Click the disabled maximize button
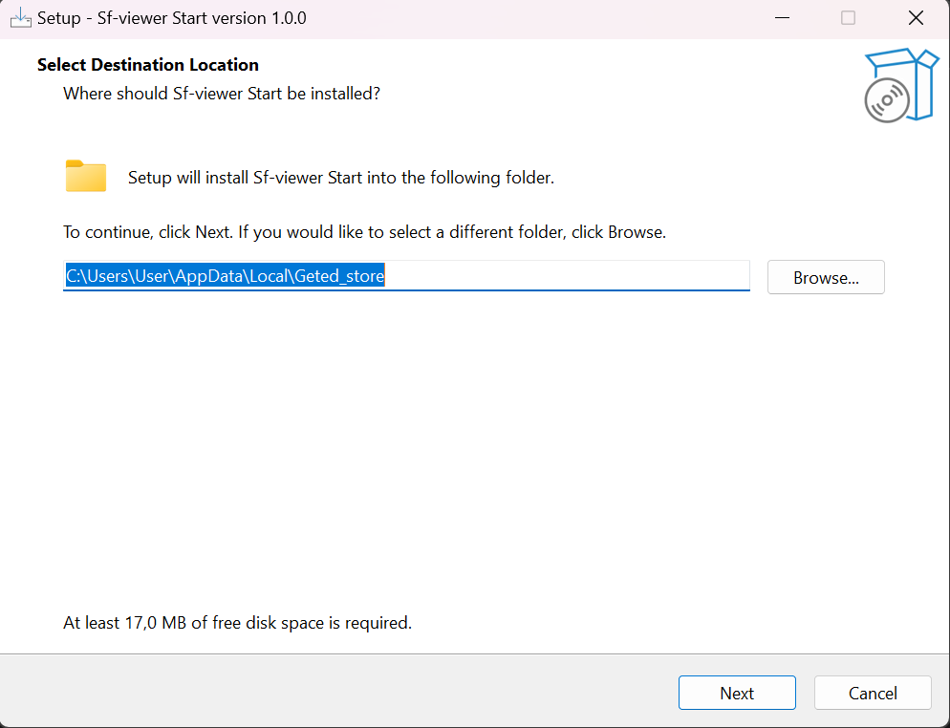This screenshot has width=950, height=728. (848, 18)
